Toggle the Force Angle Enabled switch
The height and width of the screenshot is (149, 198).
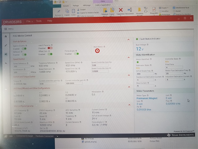click(76, 54)
